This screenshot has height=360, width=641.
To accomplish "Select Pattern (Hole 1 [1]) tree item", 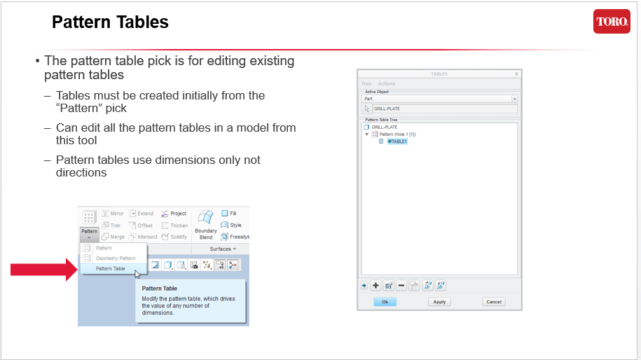I will (394, 134).
